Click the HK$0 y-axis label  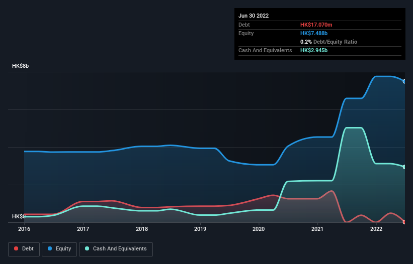coord(19,216)
